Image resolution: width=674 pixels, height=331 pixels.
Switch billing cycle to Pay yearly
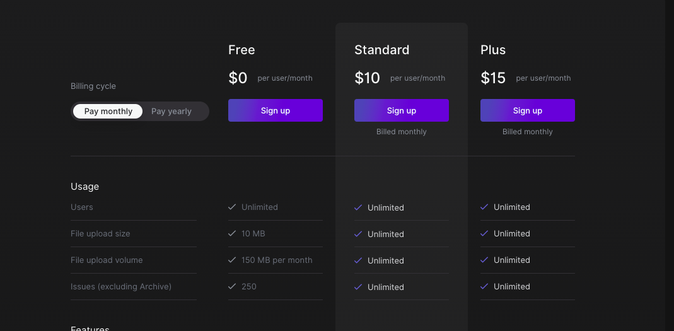tap(171, 112)
